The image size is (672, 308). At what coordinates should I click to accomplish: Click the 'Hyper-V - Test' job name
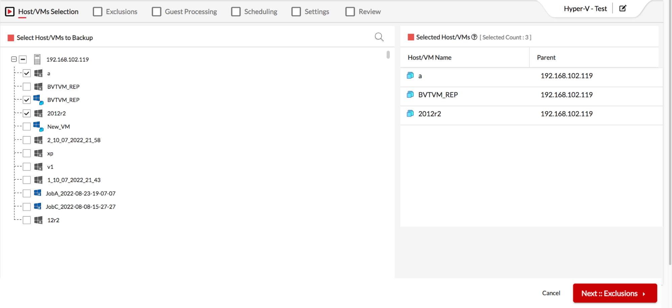(x=585, y=9)
